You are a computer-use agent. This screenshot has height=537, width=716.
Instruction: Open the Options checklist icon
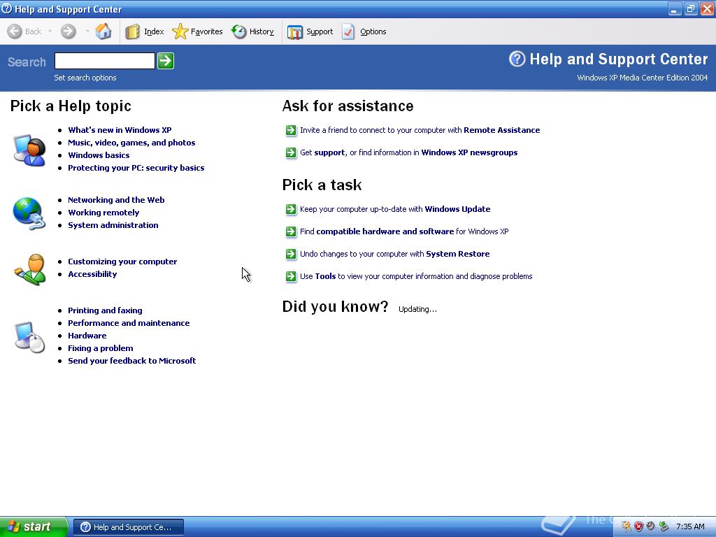coord(348,32)
